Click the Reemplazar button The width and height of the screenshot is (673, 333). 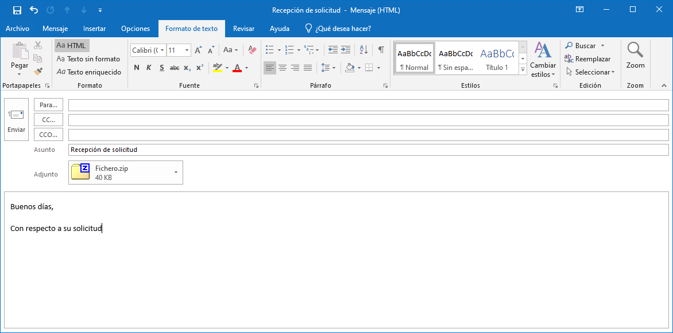(587, 59)
